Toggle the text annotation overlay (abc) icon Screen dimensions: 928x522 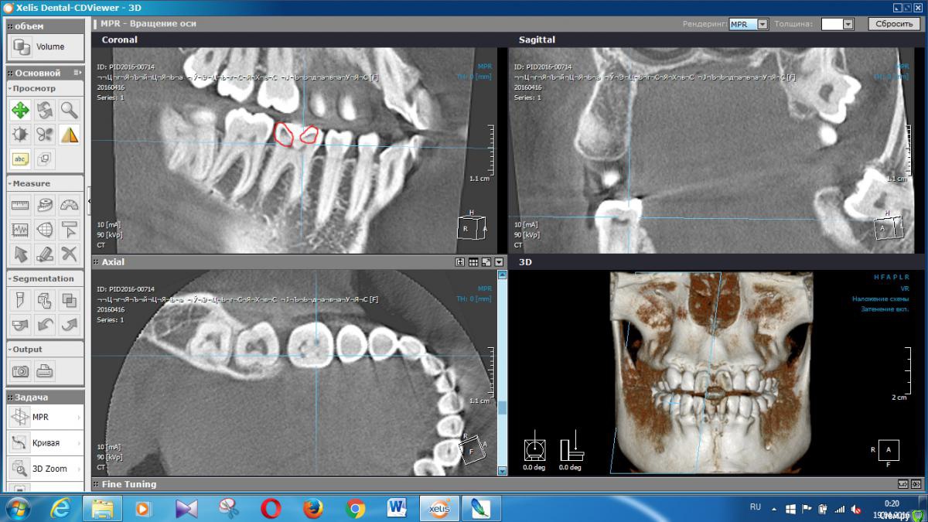[x=20, y=159]
